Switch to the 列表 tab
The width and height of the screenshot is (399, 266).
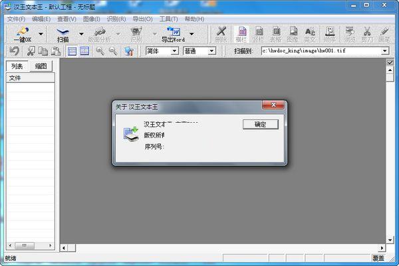[x=17, y=66]
